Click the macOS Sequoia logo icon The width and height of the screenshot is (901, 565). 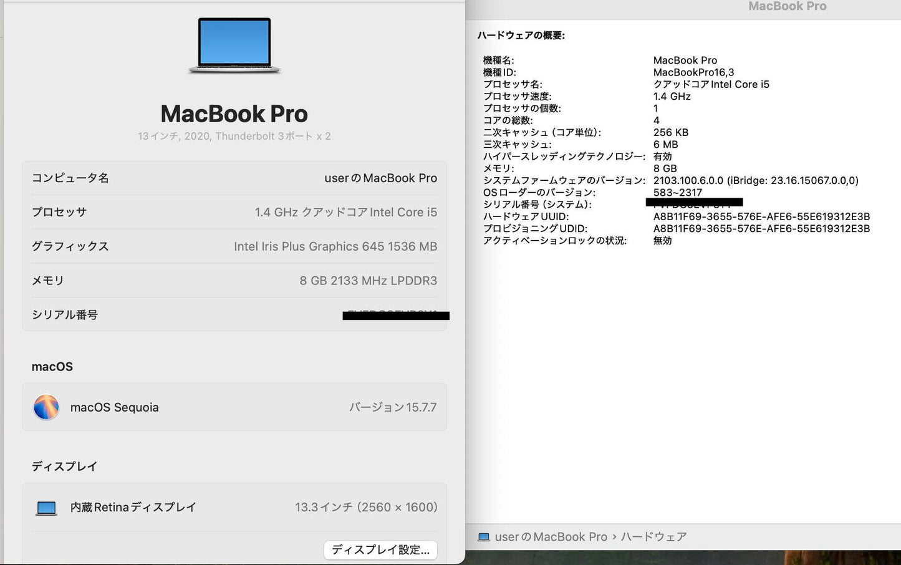tap(46, 407)
